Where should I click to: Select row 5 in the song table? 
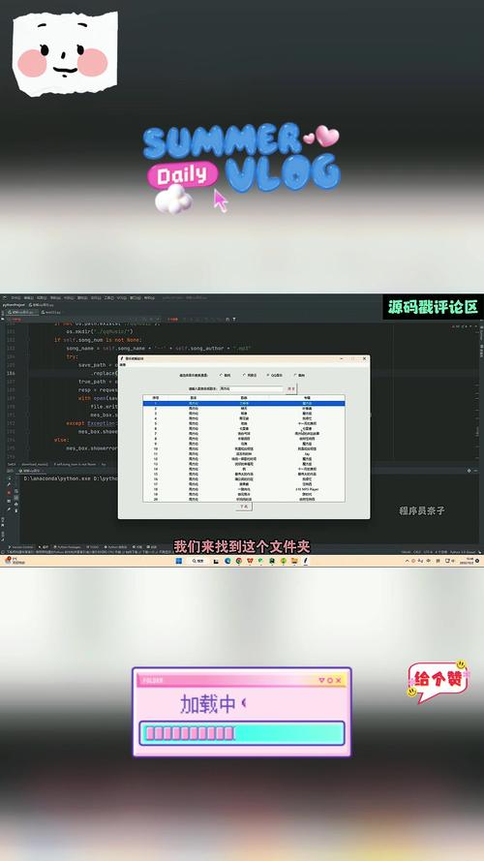(x=244, y=424)
